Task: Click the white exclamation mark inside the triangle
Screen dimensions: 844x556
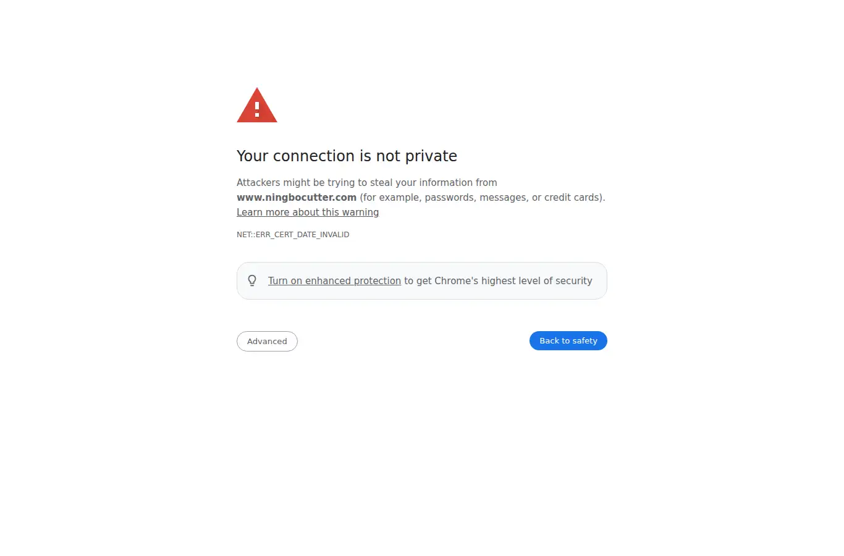Action: point(257,109)
